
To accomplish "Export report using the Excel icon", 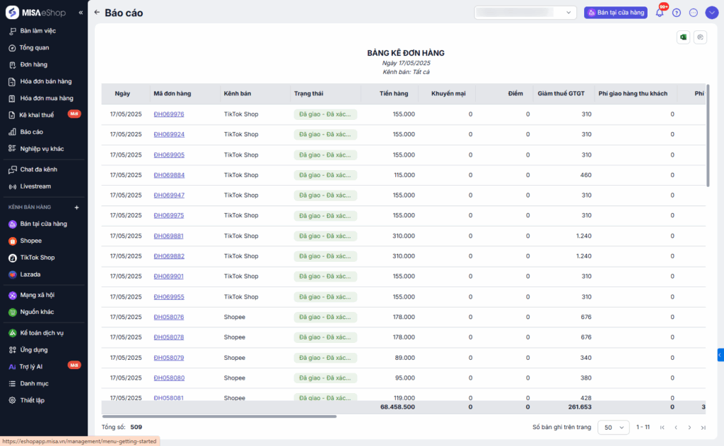I will [x=683, y=37].
